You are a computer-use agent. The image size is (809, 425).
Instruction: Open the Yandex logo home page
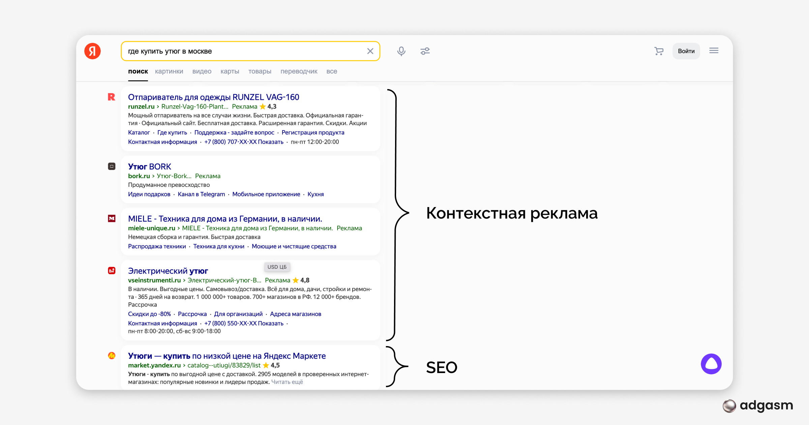click(x=92, y=51)
